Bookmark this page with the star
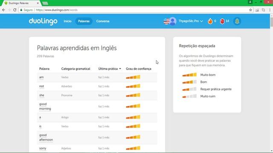Screen dimensions: 273x153 (x=250, y=10)
